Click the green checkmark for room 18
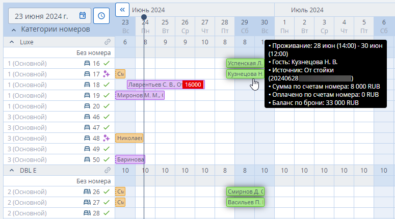This screenshot has height=219, width=395. [107, 85]
